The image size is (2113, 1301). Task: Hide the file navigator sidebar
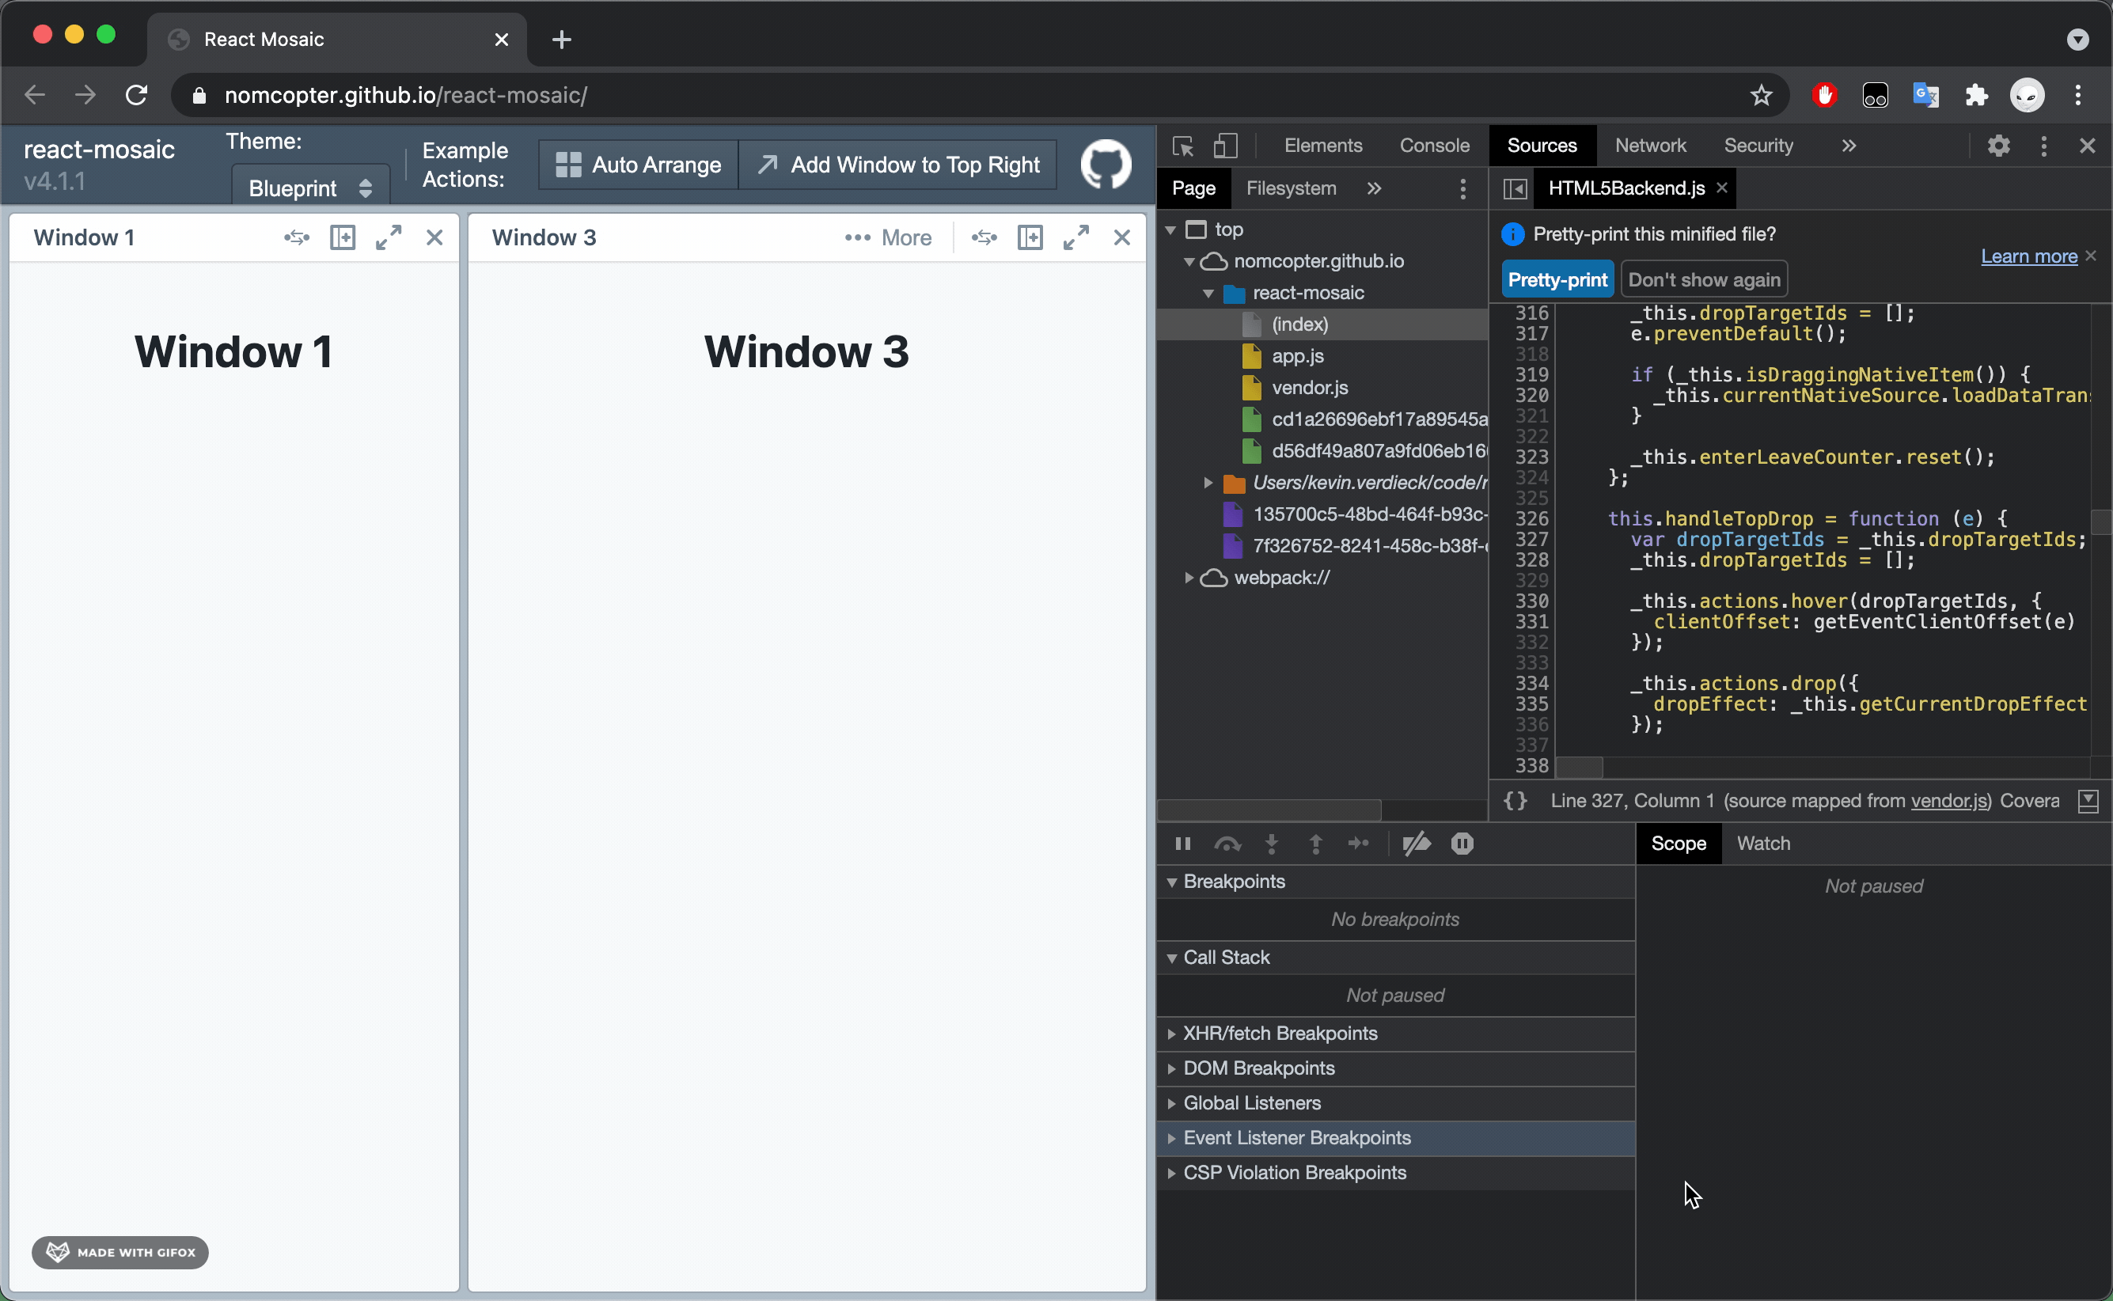pyautogui.click(x=1515, y=188)
